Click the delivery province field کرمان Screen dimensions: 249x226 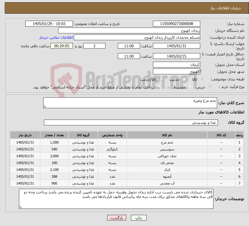point(176,65)
